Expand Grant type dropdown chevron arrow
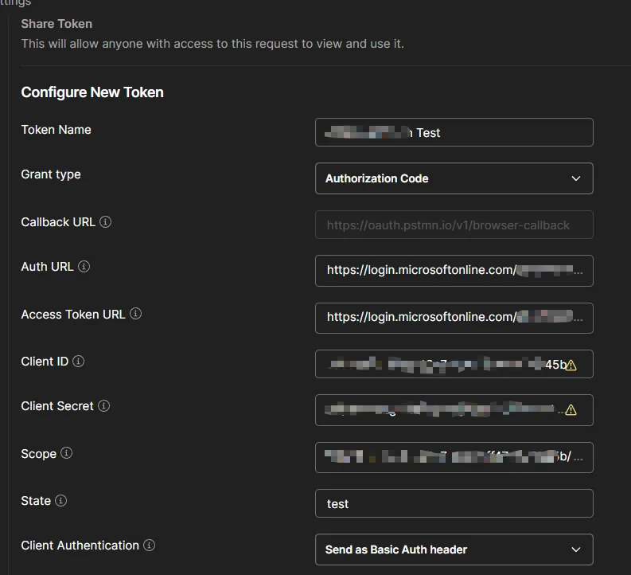Viewport: 631px width, 575px height. (x=576, y=178)
